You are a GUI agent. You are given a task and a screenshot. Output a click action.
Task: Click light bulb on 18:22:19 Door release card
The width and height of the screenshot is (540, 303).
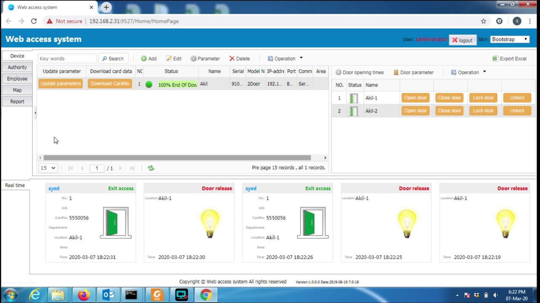pos(505,224)
